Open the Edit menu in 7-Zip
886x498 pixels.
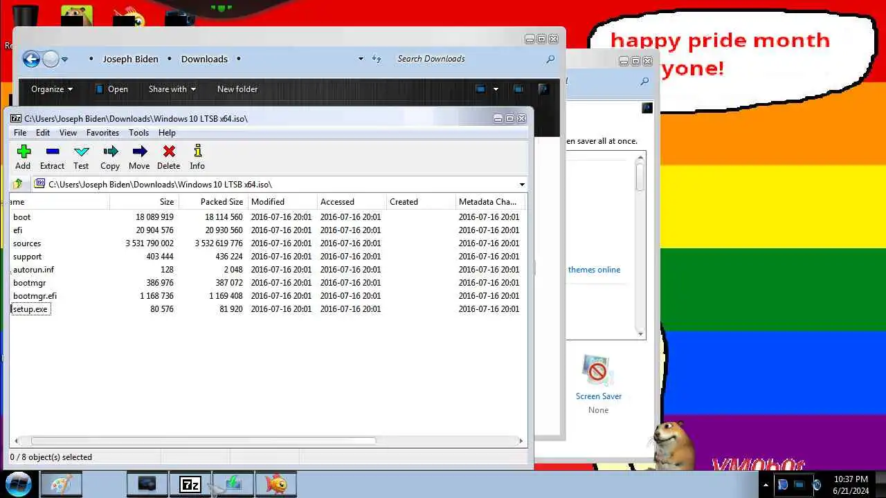coord(43,133)
